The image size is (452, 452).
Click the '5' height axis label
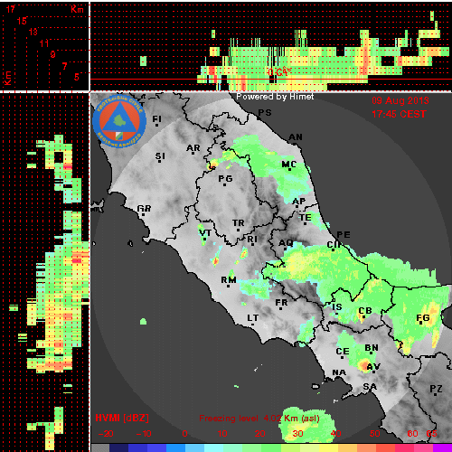(77, 77)
